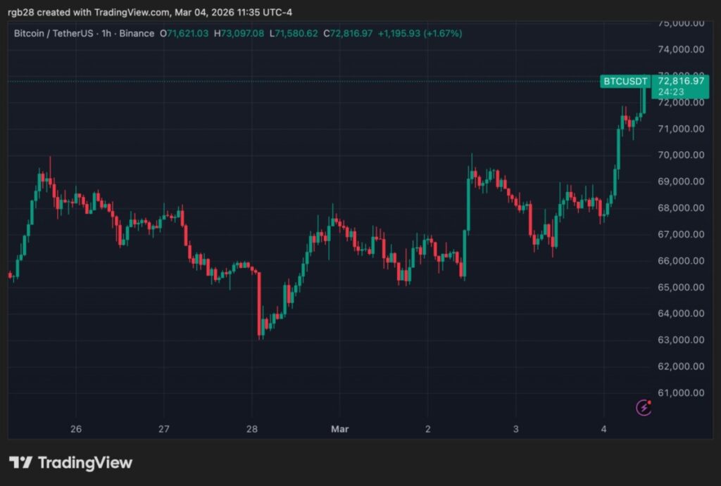Click the current price tag 72,816.97
This screenshot has width=721, height=486.
point(679,81)
